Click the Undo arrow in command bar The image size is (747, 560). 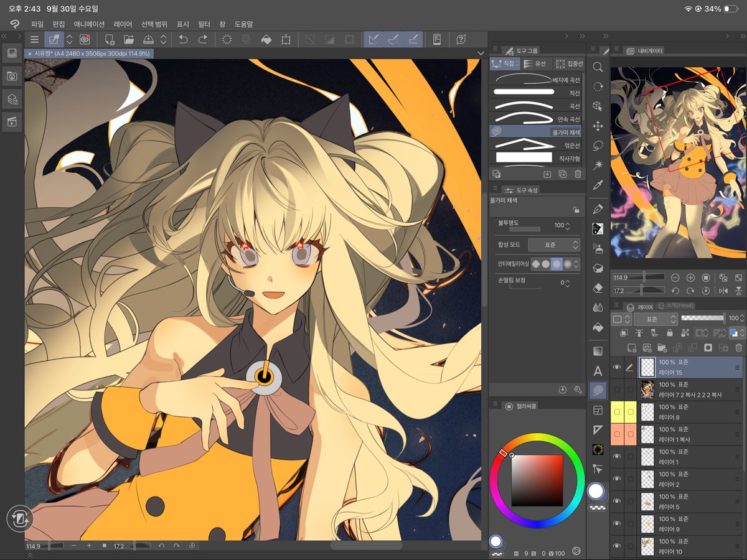coord(183,39)
